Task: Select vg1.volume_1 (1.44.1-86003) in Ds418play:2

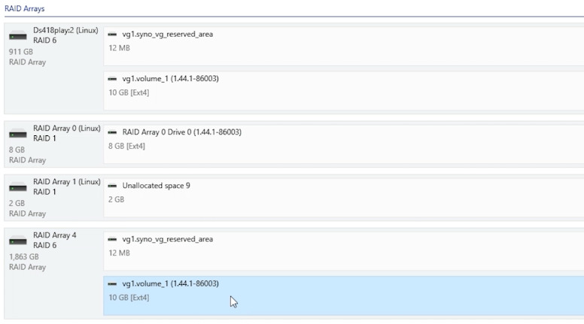Action: click(170, 79)
